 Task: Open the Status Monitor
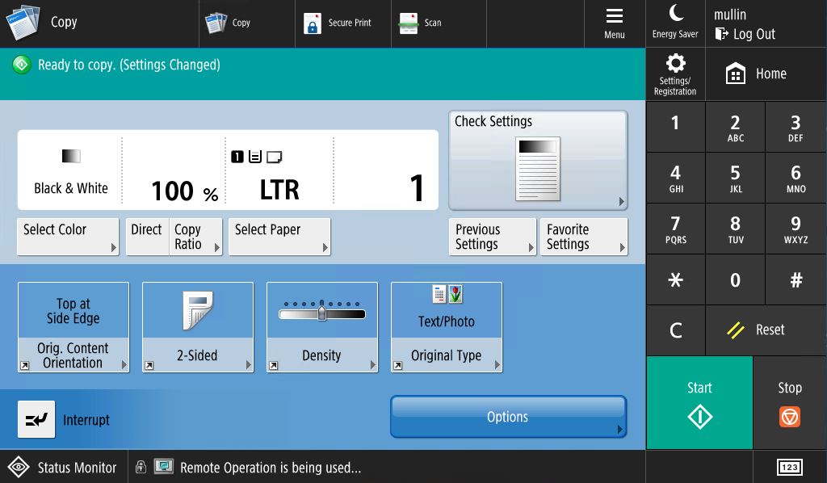coord(63,467)
